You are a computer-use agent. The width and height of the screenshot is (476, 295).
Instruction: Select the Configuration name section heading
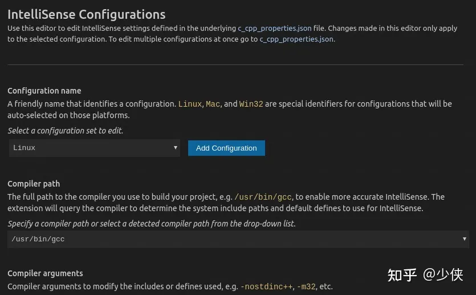click(x=44, y=91)
